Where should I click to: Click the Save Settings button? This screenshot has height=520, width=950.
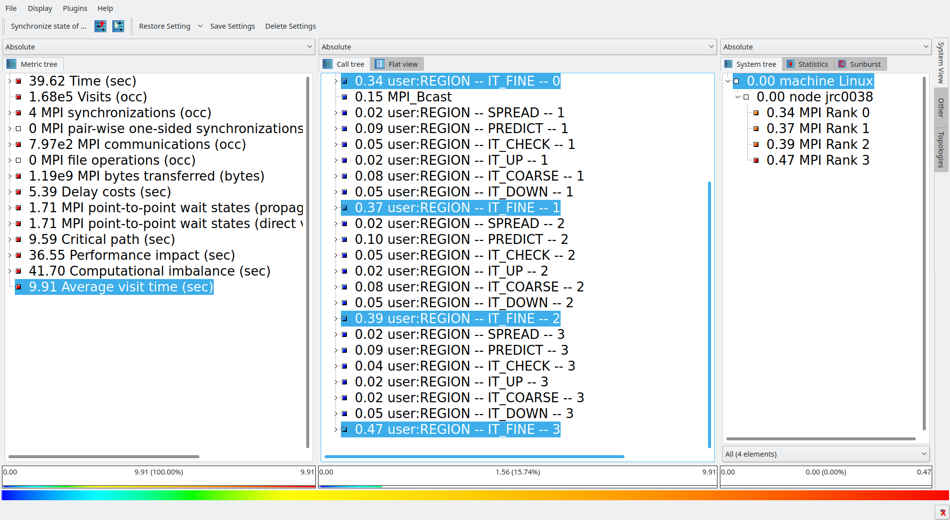[x=233, y=26]
